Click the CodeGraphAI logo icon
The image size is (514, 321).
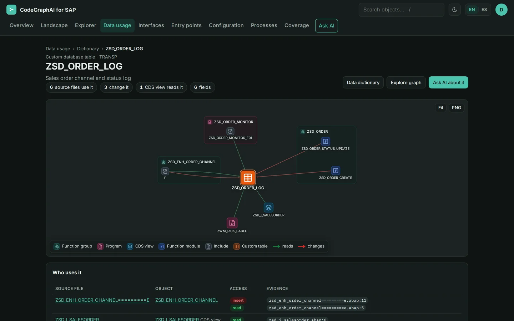coord(11,10)
